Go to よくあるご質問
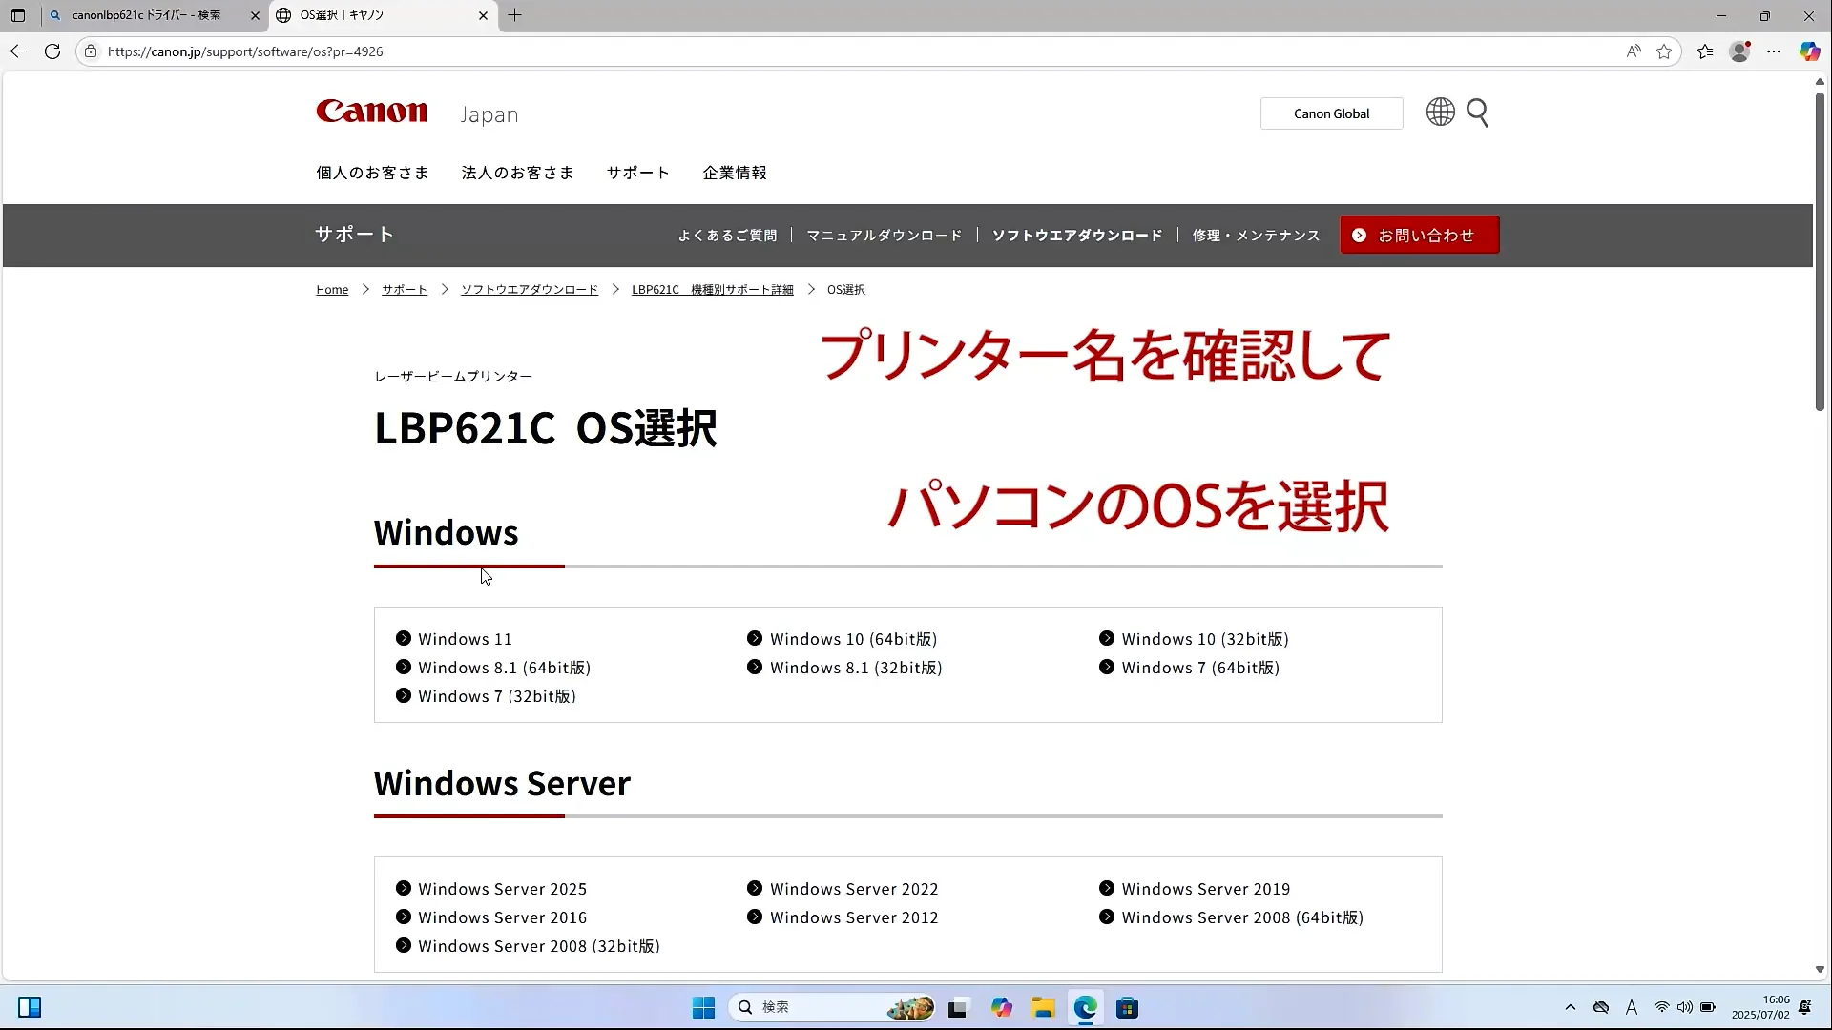This screenshot has width=1832, height=1030. pos(727,236)
